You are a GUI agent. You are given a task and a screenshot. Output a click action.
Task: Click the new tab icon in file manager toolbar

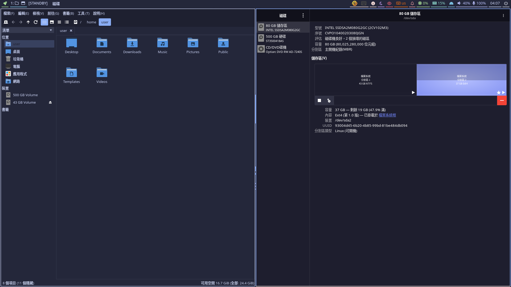6,22
